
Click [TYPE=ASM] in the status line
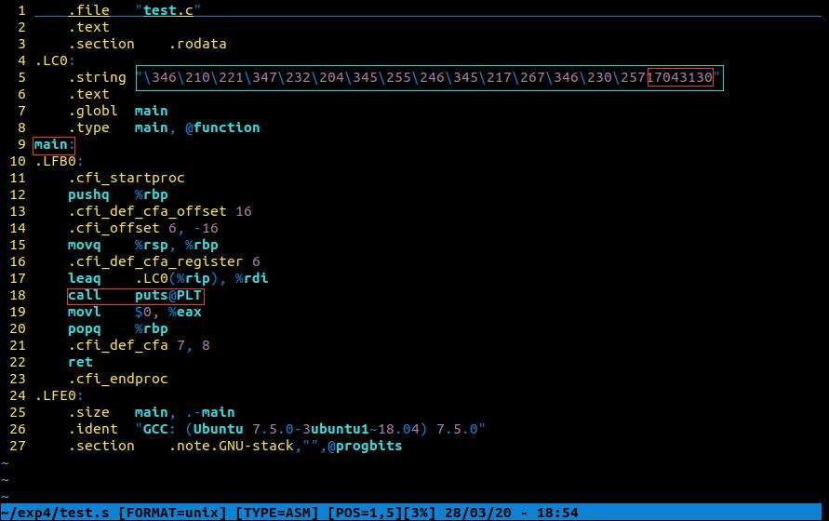277,513
